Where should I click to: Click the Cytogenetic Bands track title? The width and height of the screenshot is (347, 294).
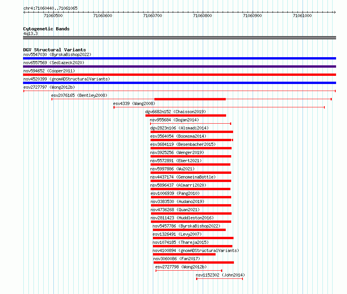click(46, 29)
